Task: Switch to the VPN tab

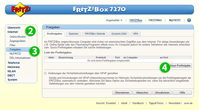Action: click(x=136, y=34)
